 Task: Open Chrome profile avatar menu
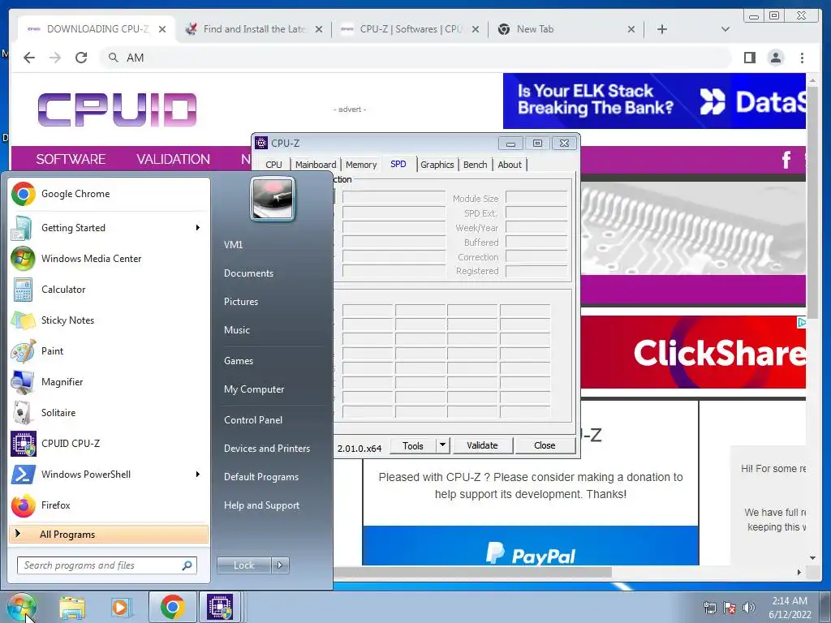776,58
